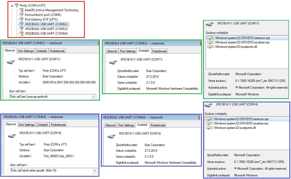Click the COM11 device status text box
The width and height of the screenshot is (291, 179).
(53, 97)
